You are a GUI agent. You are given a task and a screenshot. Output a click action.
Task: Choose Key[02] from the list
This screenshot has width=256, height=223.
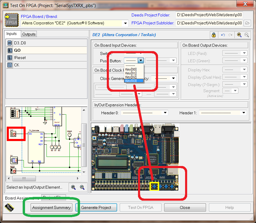(134, 77)
